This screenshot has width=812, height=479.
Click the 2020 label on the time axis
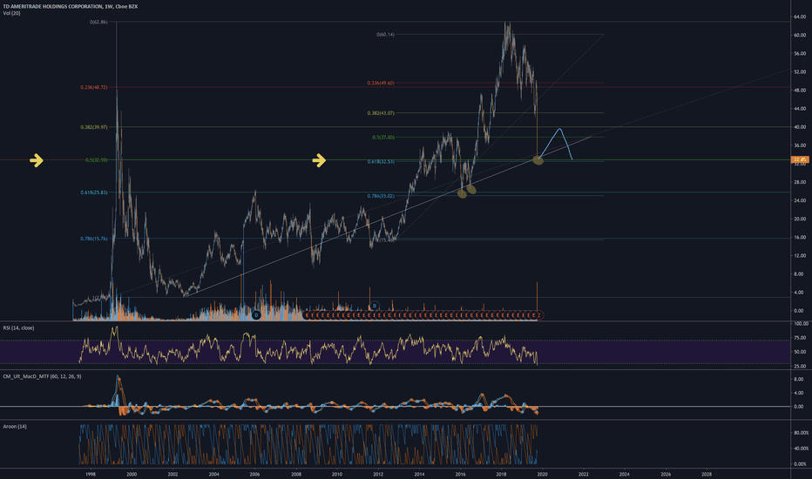(x=542, y=474)
